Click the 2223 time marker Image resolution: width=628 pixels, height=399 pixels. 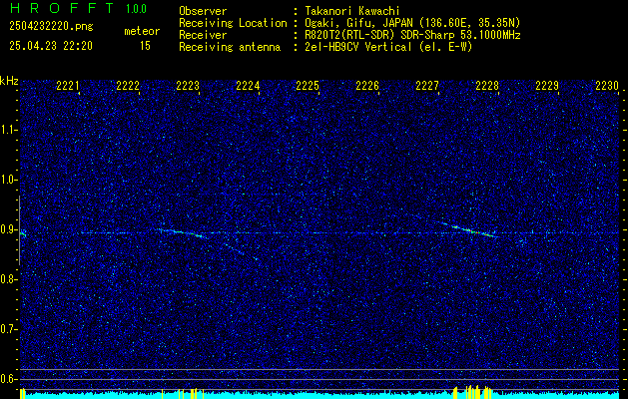[188, 86]
